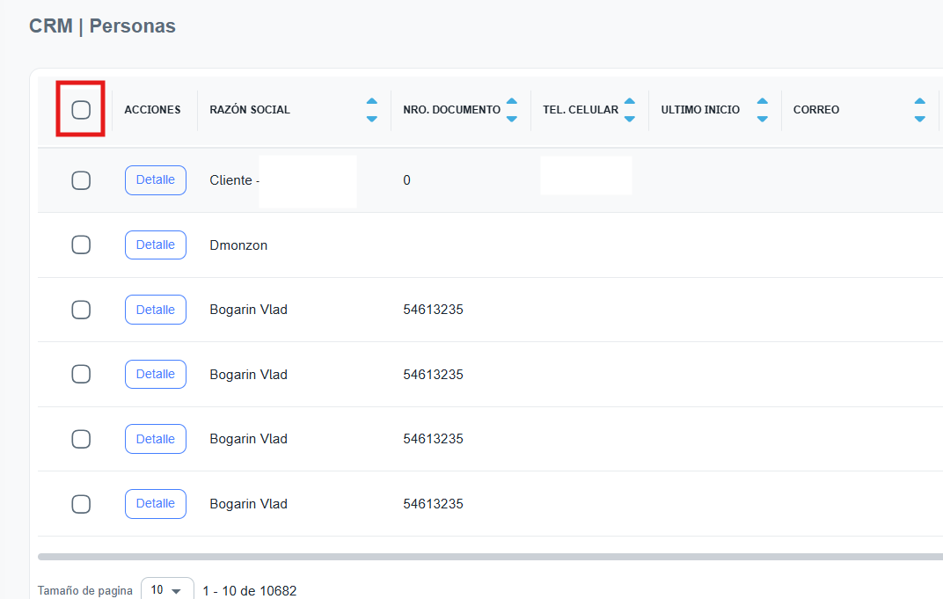Image resolution: width=943 pixels, height=599 pixels.
Task: Click Detalle button for Dmonzon
Action: pyautogui.click(x=156, y=245)
